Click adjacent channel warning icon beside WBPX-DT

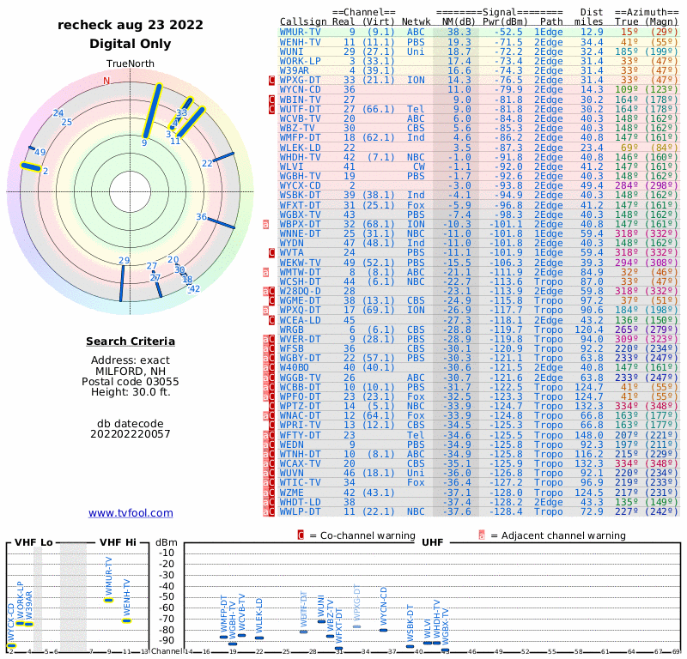267,224
